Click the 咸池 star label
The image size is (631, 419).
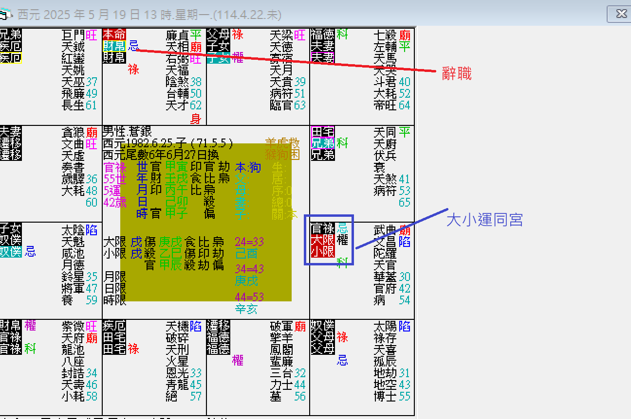pyautogui.click(x=73, y=253)
